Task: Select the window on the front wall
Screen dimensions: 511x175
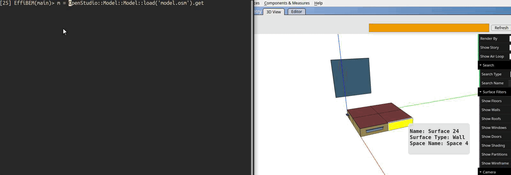Action: point(375,129)
